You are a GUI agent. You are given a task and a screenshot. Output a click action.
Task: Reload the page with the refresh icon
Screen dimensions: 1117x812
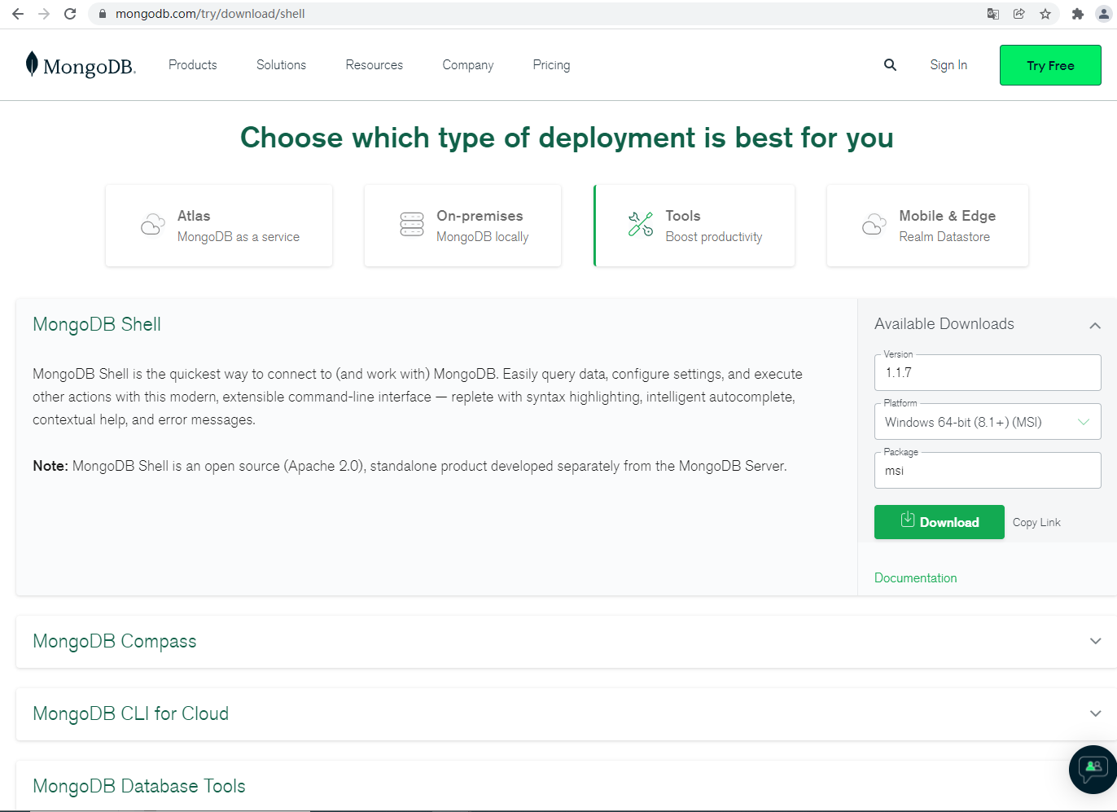pyautogui.click(x=70, y=14)
